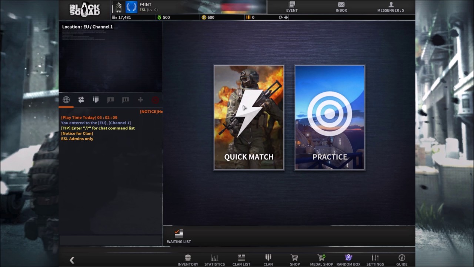This screenshot has width=474, height=267.
Task: Open the Medal Shop
Action: click(321, 260)
